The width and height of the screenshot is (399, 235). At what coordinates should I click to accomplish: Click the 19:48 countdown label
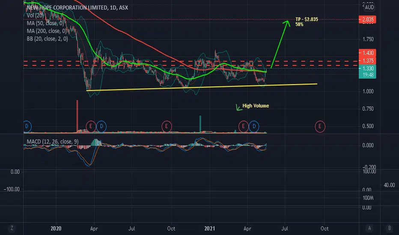pyautogui.click(x=367, y=75)
